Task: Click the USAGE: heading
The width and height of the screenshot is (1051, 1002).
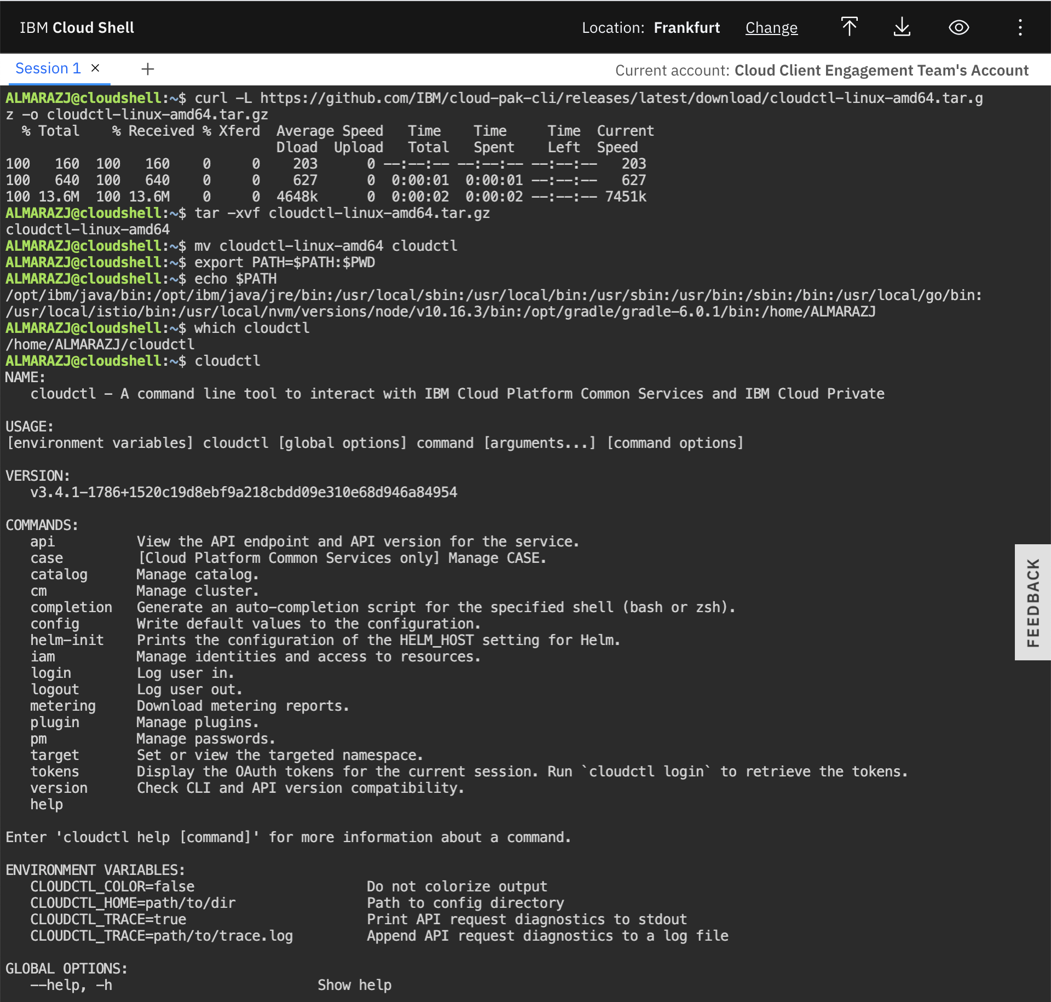Action: coord(30,427)
